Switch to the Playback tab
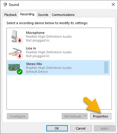Screen dimensions: 118x134 click(10, 15)
